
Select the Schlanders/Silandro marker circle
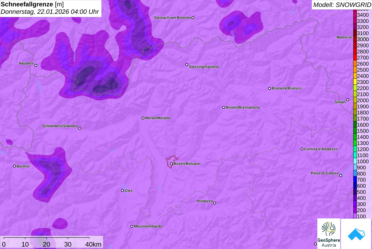coord(80,128)
